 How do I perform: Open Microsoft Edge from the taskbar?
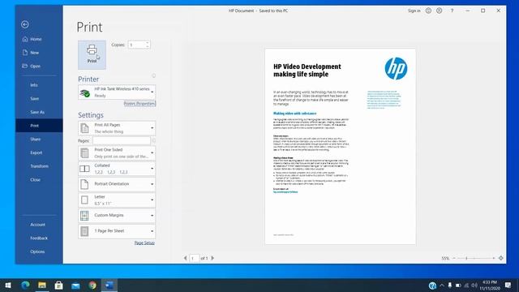coord(25,285)
